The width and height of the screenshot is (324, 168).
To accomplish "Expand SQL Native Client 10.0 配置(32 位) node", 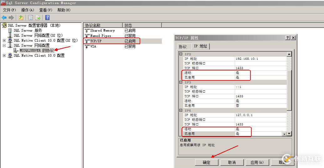I will [4, 40].
